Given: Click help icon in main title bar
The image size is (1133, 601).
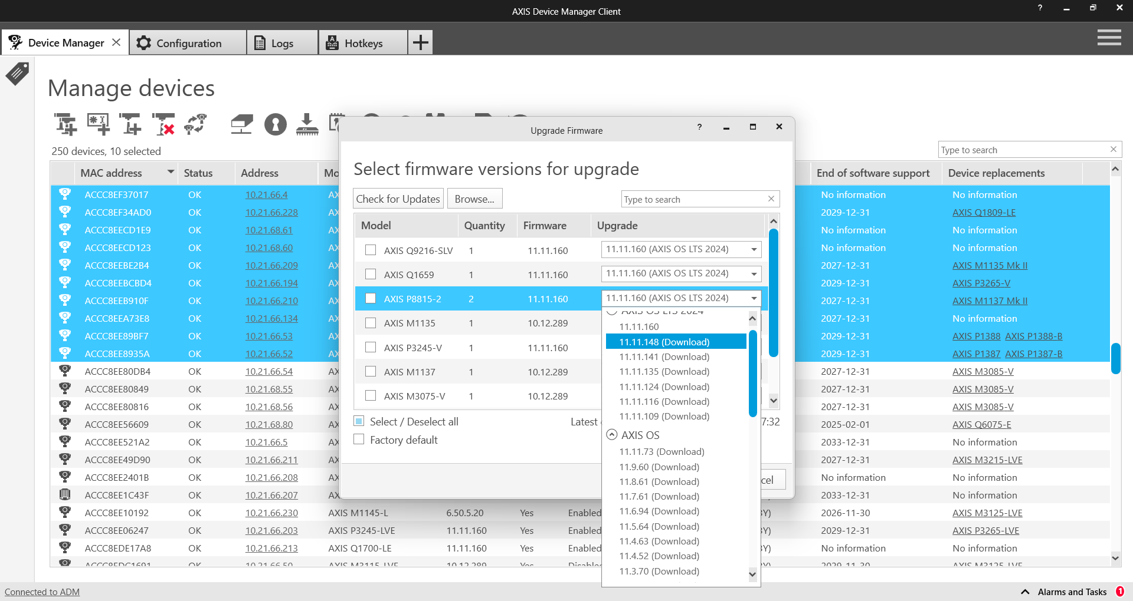Looking at the screenshot, I should tap(1040, 8).
